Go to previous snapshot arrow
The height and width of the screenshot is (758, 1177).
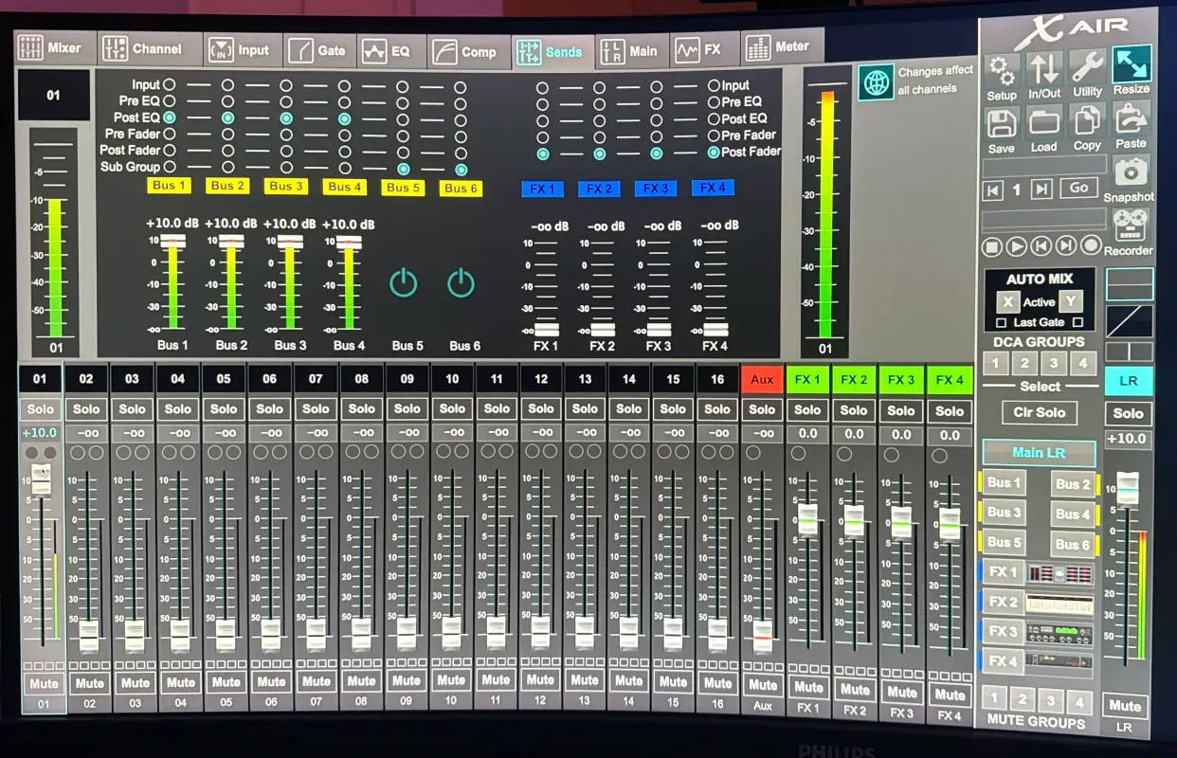(992, 189)
